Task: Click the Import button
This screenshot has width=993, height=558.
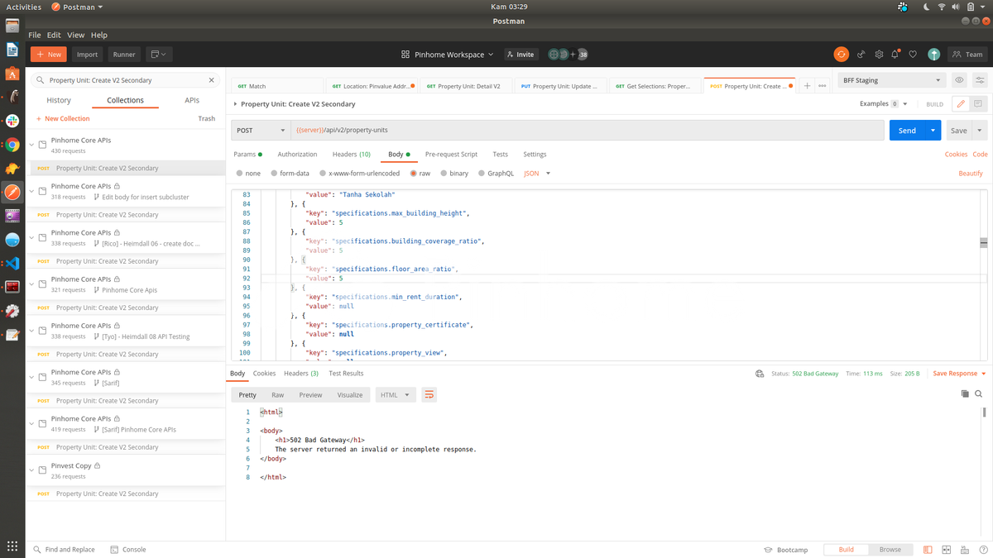Action: pos(87,55)
